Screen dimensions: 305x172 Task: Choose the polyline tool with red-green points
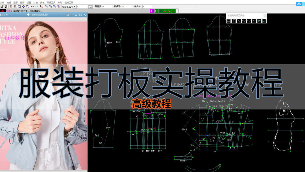click(249, 20)
